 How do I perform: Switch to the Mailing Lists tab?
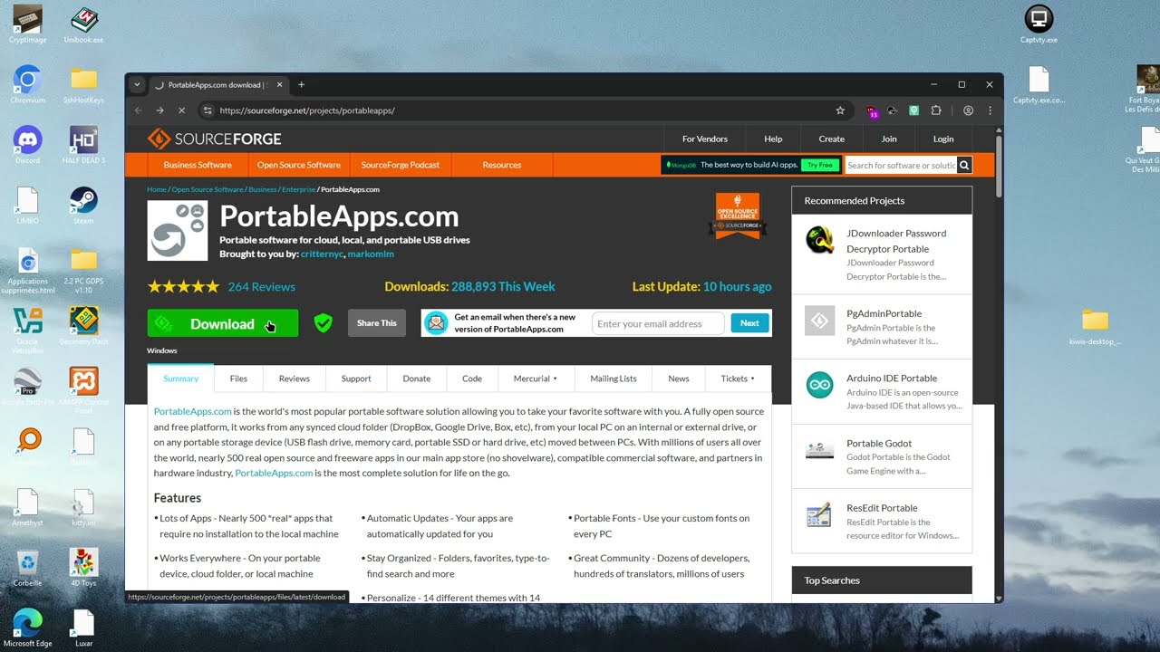pos(614,379)
